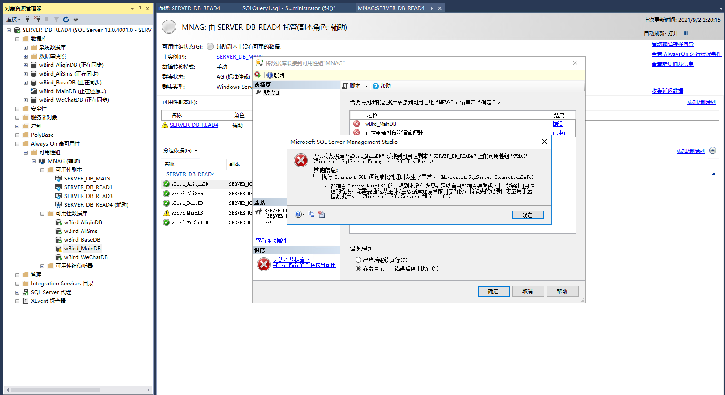725x395 pixels.
Task: Click the server icon for SERVER_DB_READ4 root node
Action: pos(17,30)
